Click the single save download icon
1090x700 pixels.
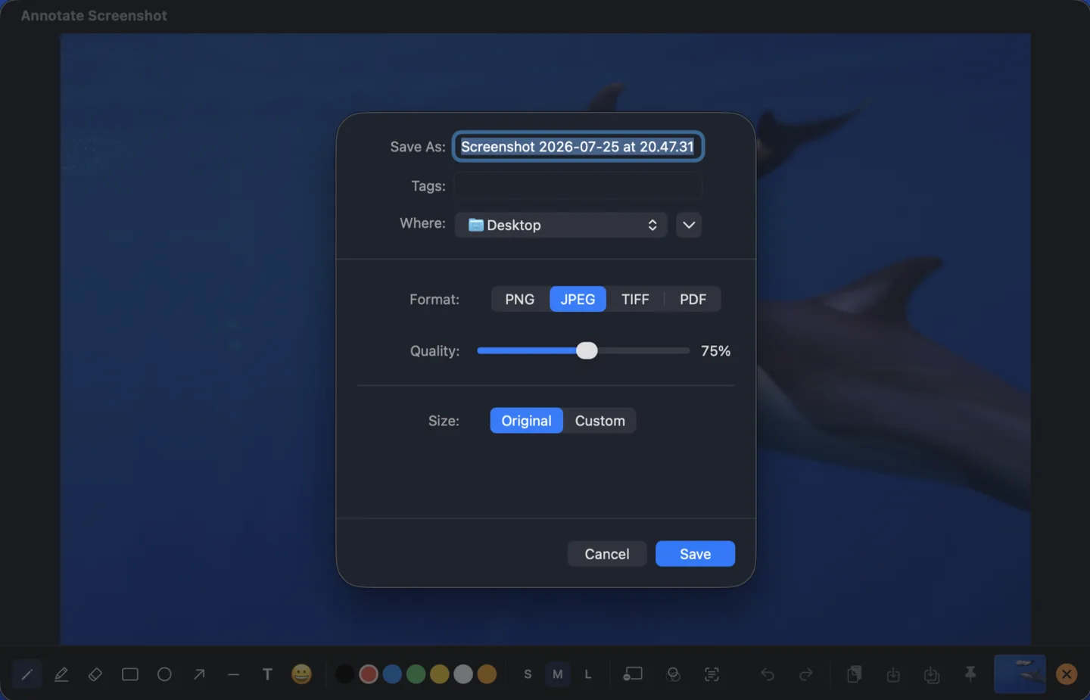point(893,674)
